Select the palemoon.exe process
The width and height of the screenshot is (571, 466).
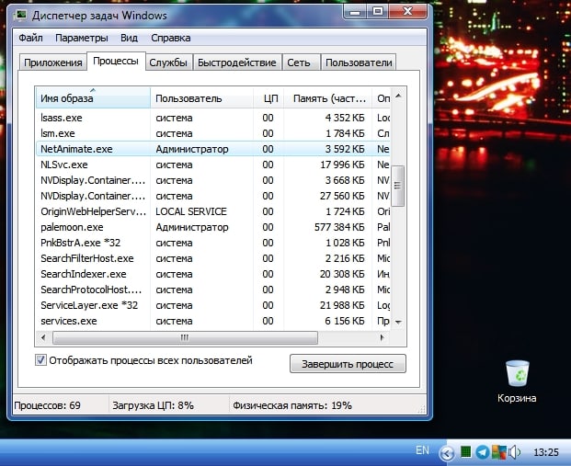point(213,227)
